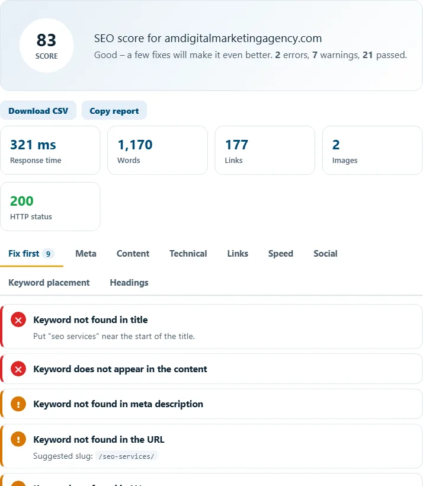Screen dimensions: 423x486
Task: Select the 321 ms Response time card
Action: pyautogui.click(x=50, y=151)
